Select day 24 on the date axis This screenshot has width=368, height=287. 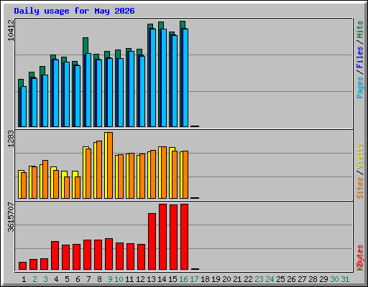[270, 279]
